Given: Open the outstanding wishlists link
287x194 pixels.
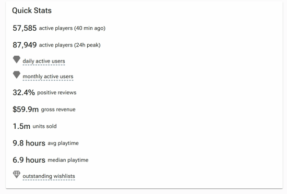Looking at the screenshot, I should [x=49, y=176].
